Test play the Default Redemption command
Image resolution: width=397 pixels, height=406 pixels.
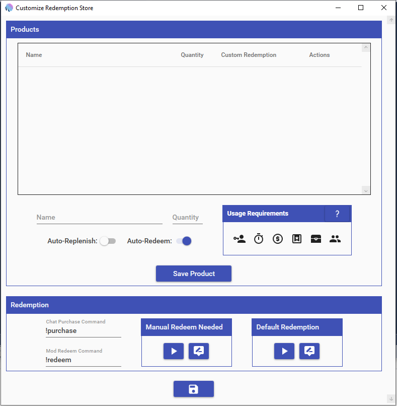[x=284, y=351]
